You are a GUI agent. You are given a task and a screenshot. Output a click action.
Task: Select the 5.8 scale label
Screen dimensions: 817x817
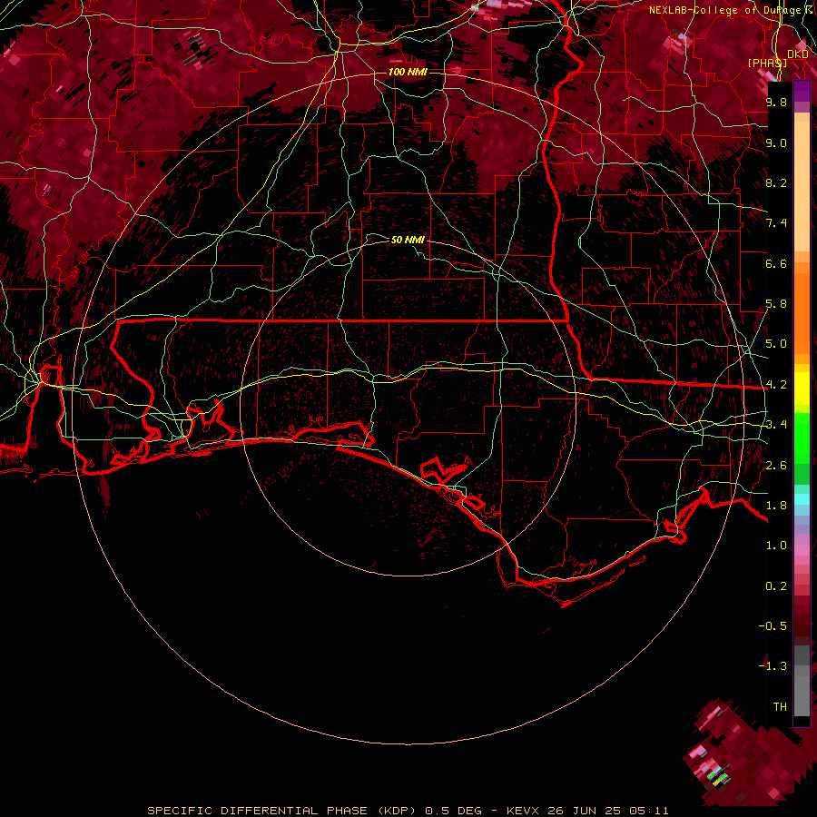(776, 304)
